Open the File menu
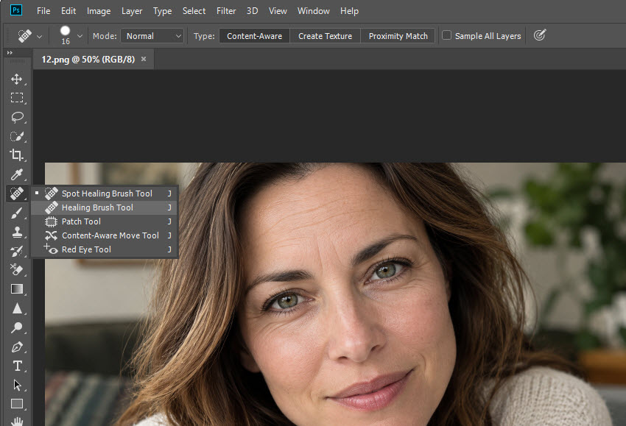This screenshot has height=426, width=626. (x=43, y=11)
